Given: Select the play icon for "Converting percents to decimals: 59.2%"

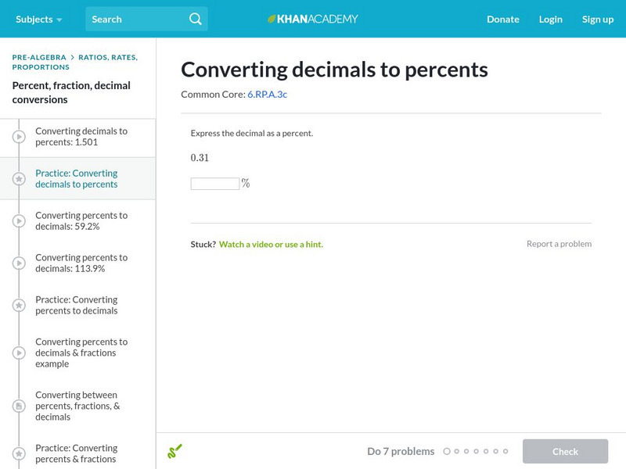Looking at the screenshot, I should (18, 221).
